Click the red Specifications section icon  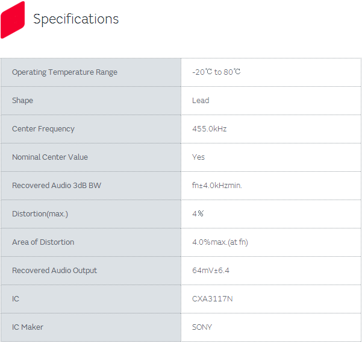pyautogui.click(x=13, y=19)
